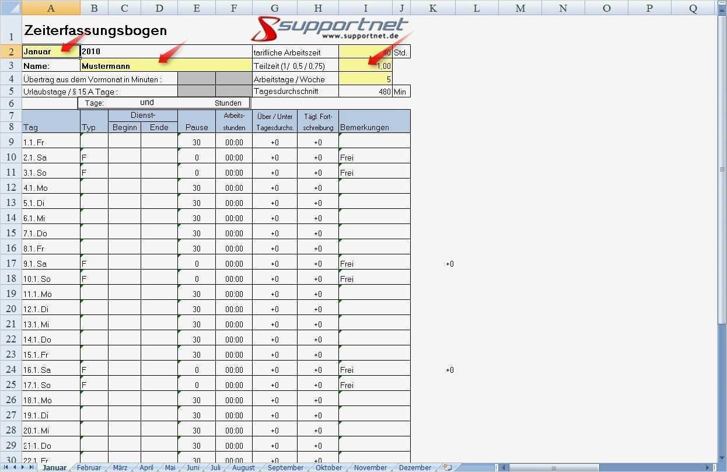Click the previous-sheet navigation arrow

click(15, 467)
